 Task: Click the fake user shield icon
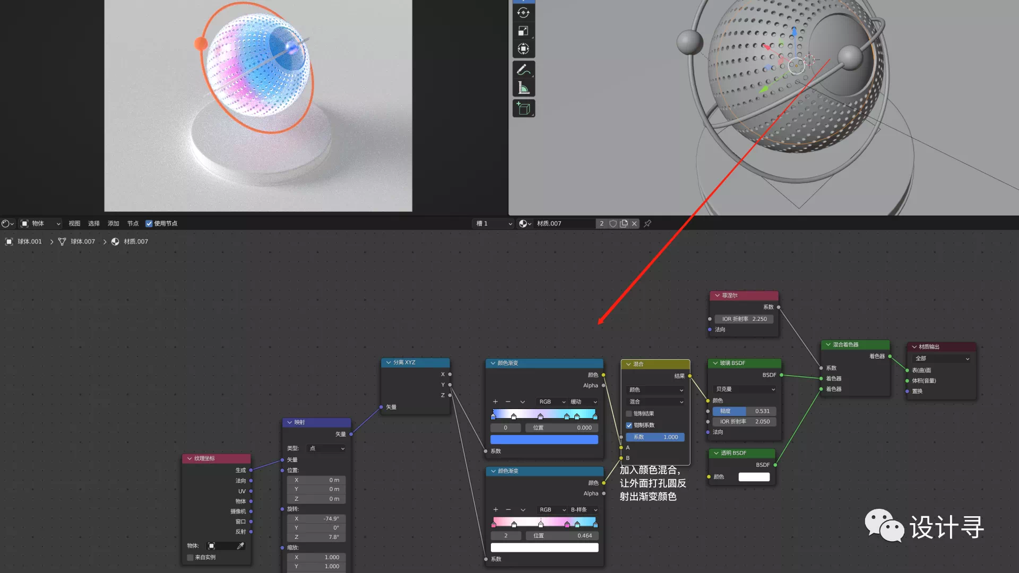(613, 223)
